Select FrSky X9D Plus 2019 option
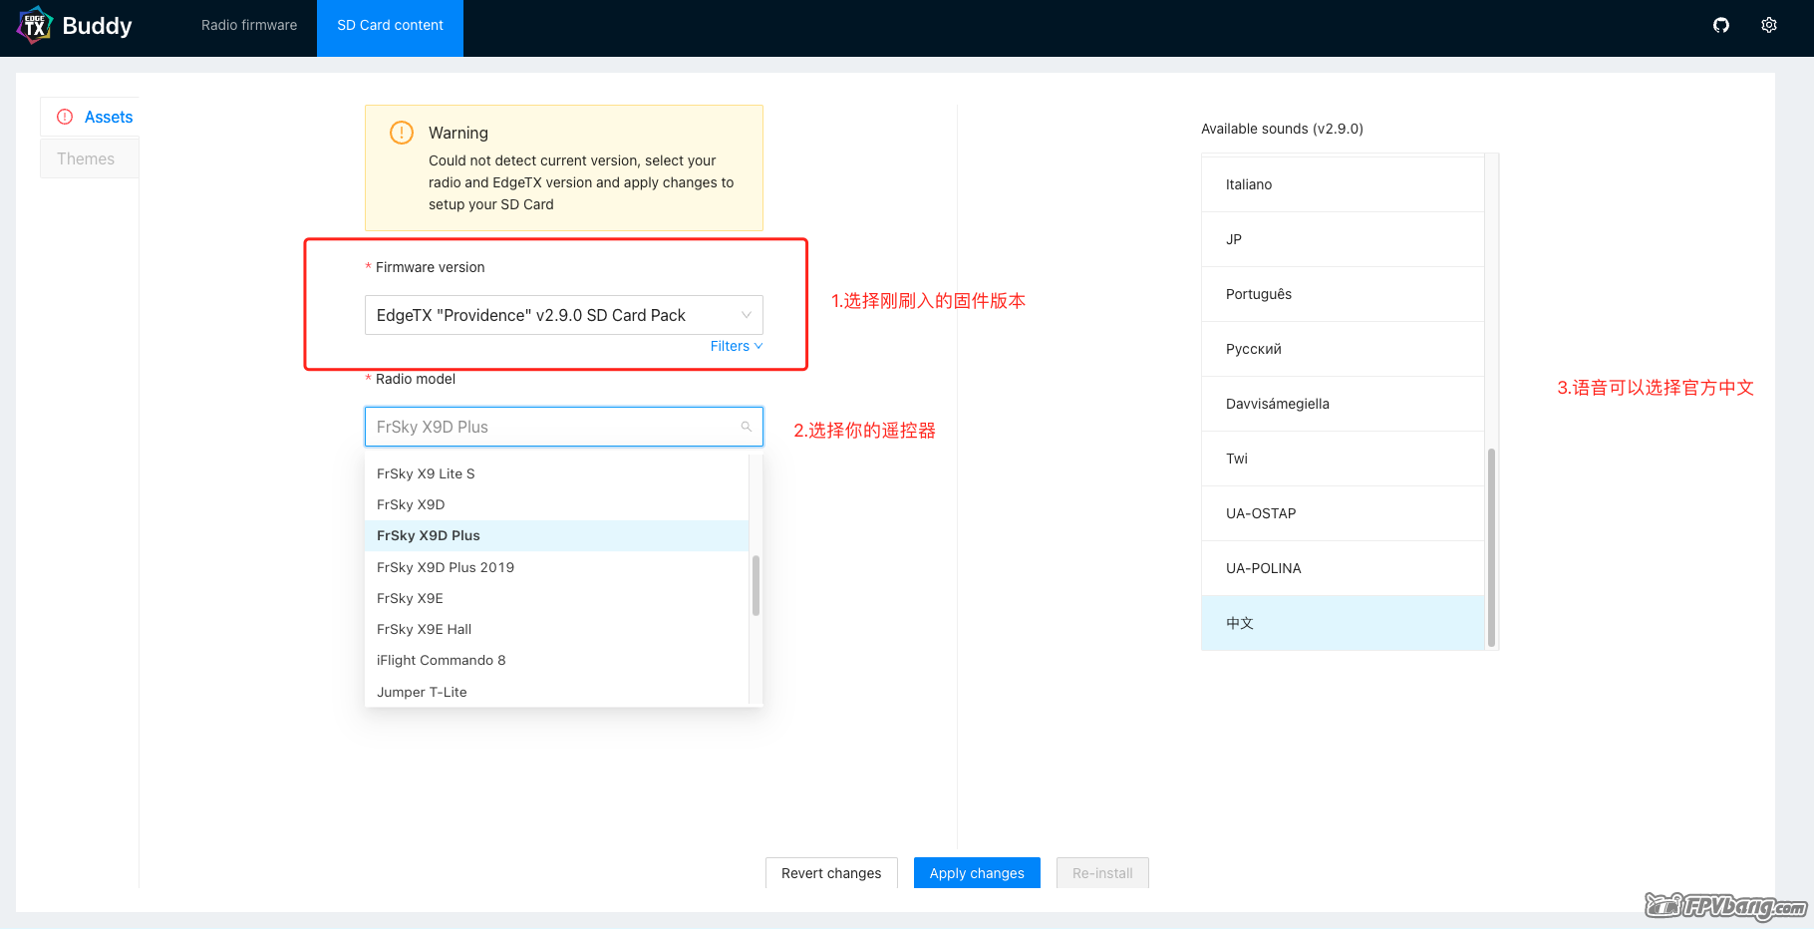The height and width of the screenshot is (929, 1814). click(x=556, y=567)
